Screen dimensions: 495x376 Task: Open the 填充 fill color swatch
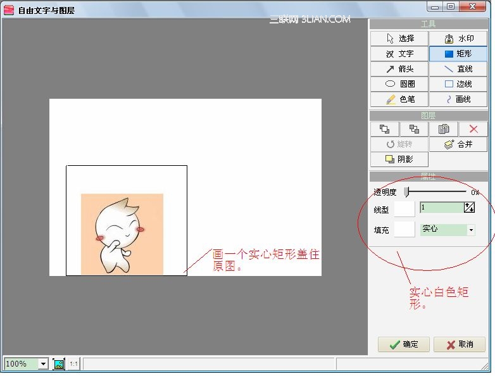pyautogui.click(x=404, y=229)
